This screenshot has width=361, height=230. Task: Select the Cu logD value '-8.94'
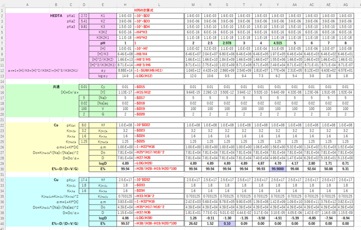pos(345,218)
